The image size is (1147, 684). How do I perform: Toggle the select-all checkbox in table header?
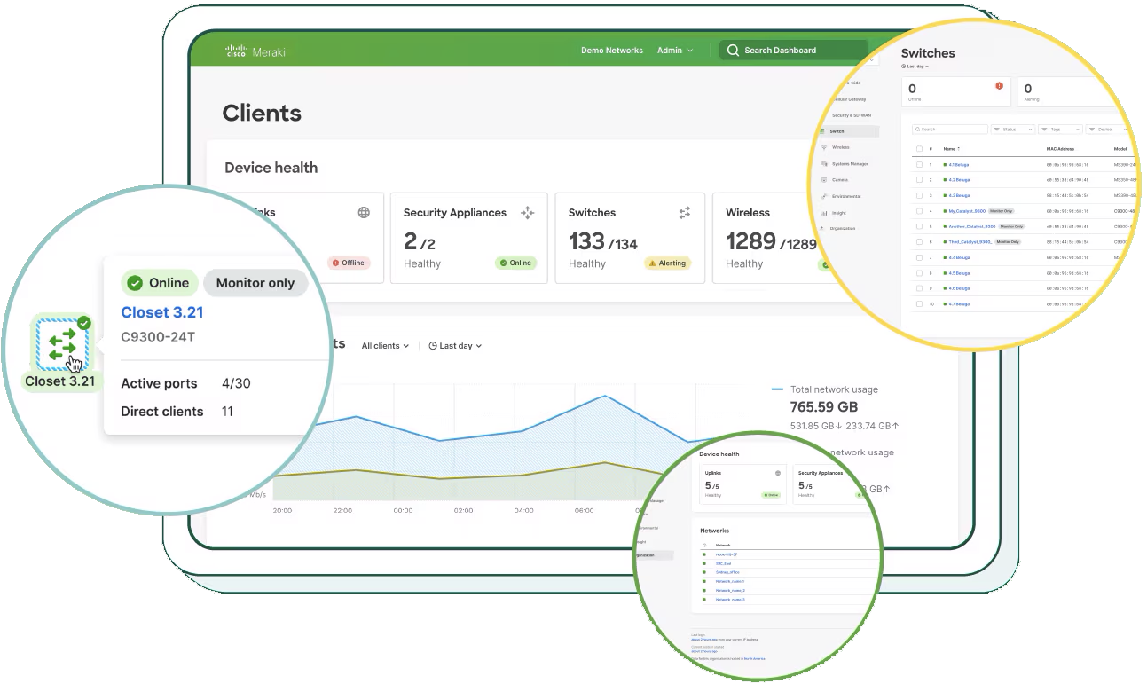(919, 149)
